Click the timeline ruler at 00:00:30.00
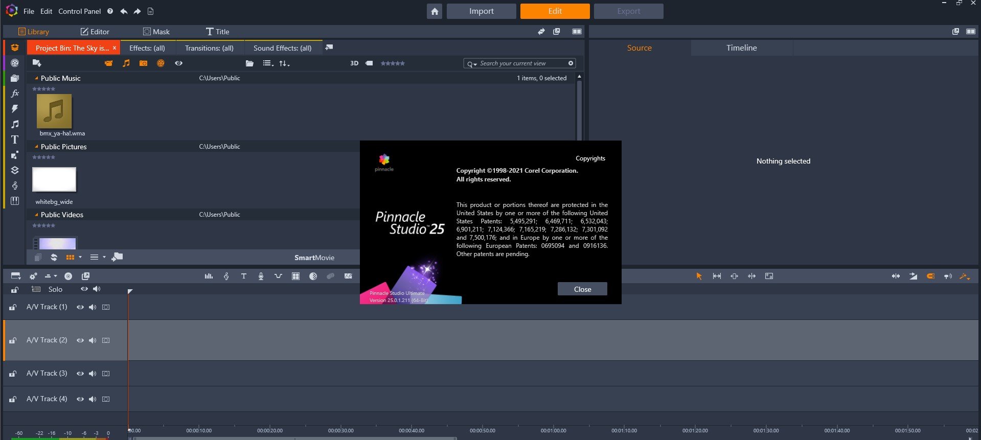This screenshot has width=981, height=440. coord(341,430)
